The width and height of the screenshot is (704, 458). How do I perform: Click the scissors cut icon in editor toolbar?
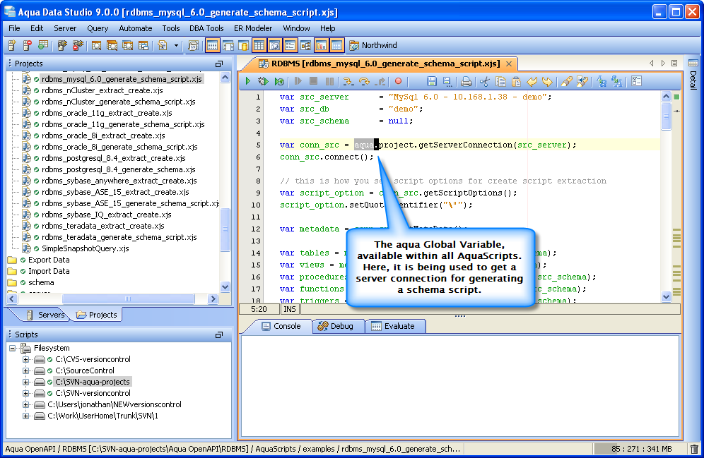click(485, 82)
